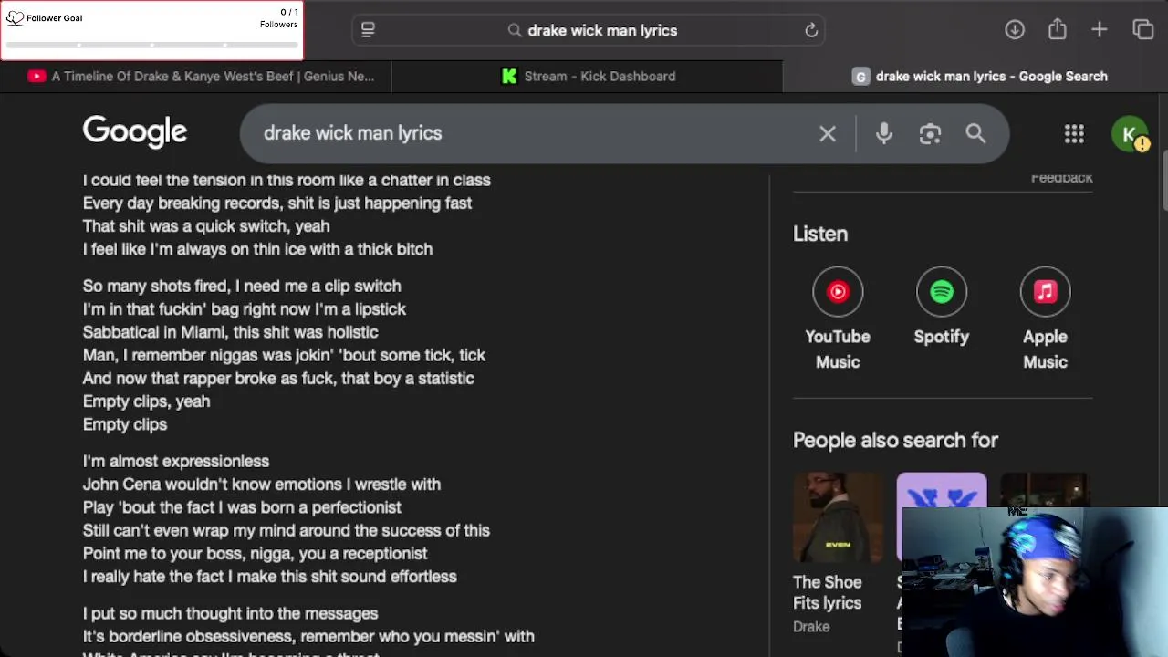Open a new tab with the plus icon
This screenshot has height=657, width=1168.
pos(1100,30)
